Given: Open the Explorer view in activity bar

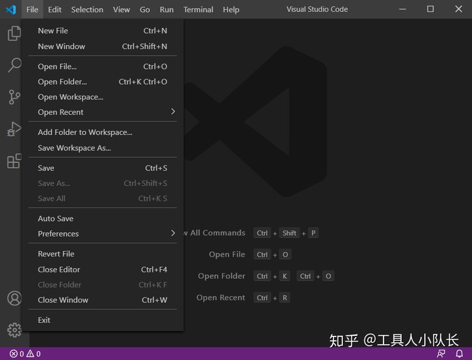Looking at the screenshot, I should [14, 33].
